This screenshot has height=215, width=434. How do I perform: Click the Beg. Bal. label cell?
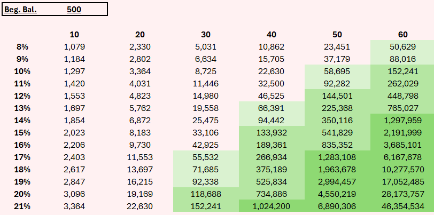(x=21, y=10)
